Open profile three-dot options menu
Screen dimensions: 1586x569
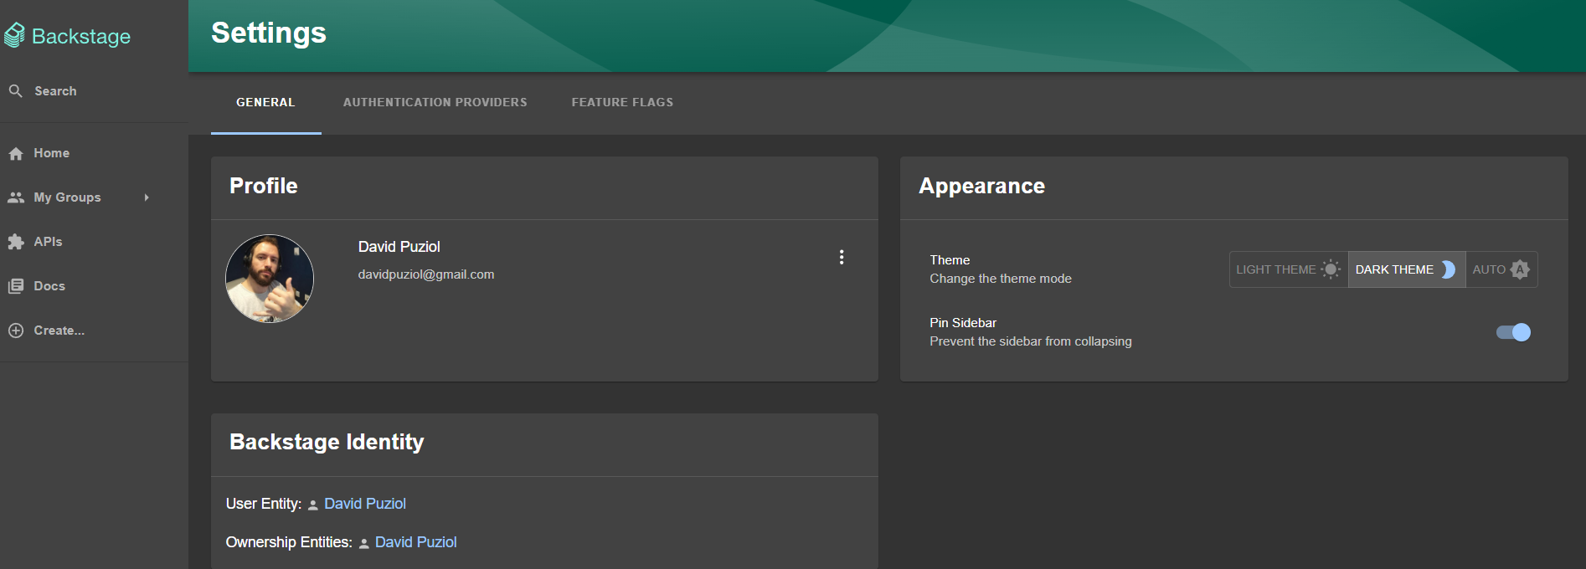[842, 258]
